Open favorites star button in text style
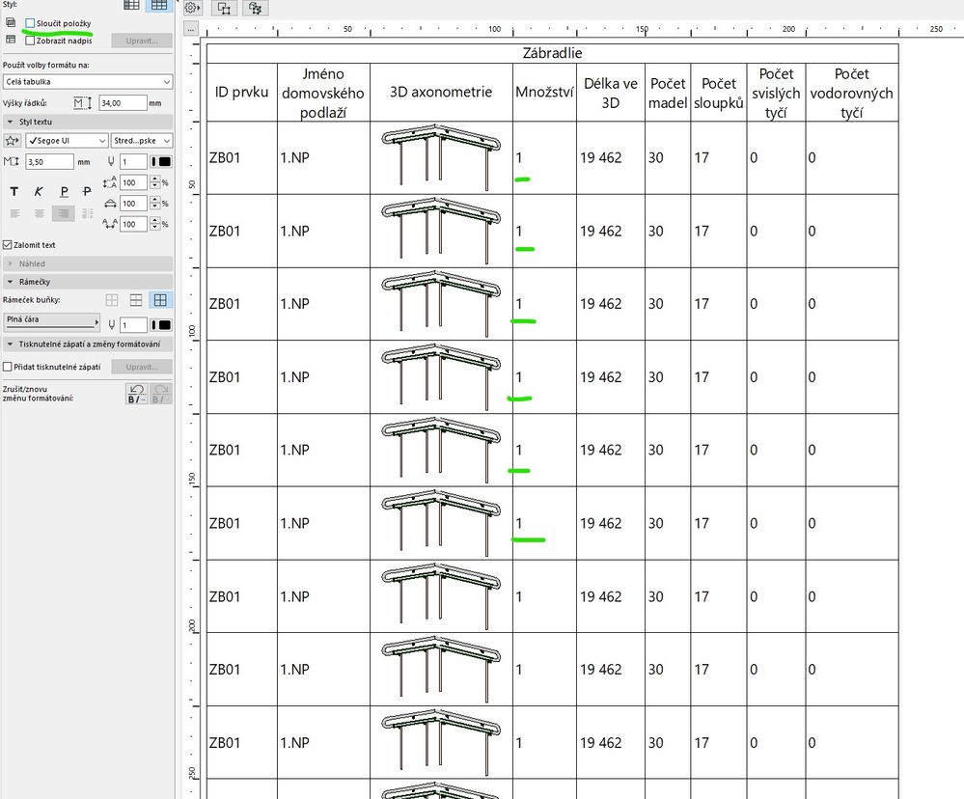The width and height of the screenshot is (964, 799). tap(13, 141)
